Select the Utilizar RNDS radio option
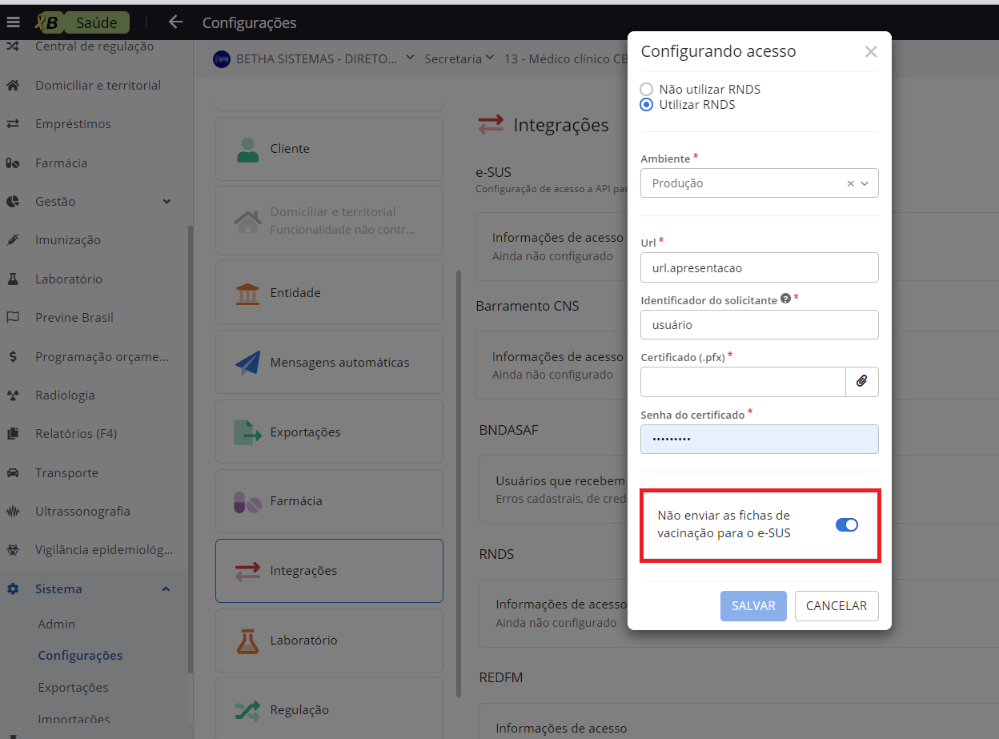Image resolution: width=999 pixels, height=739 pixels. [647, 105]
